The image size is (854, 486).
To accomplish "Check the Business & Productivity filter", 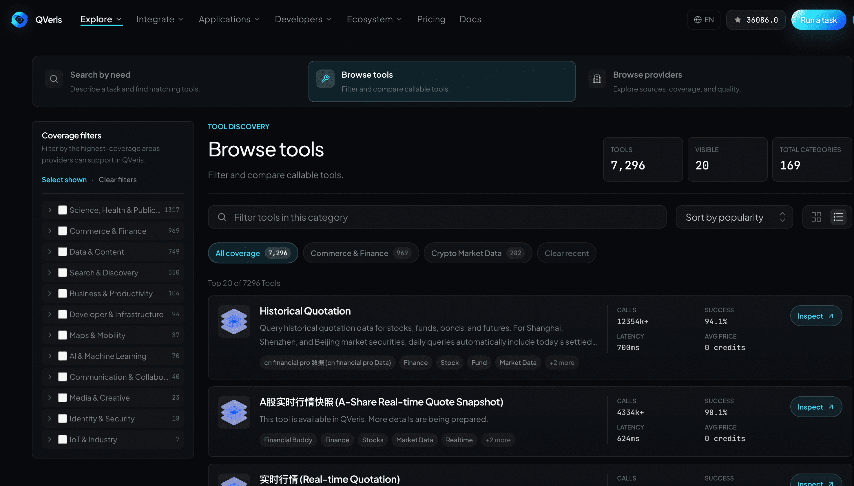I will 63,293.
